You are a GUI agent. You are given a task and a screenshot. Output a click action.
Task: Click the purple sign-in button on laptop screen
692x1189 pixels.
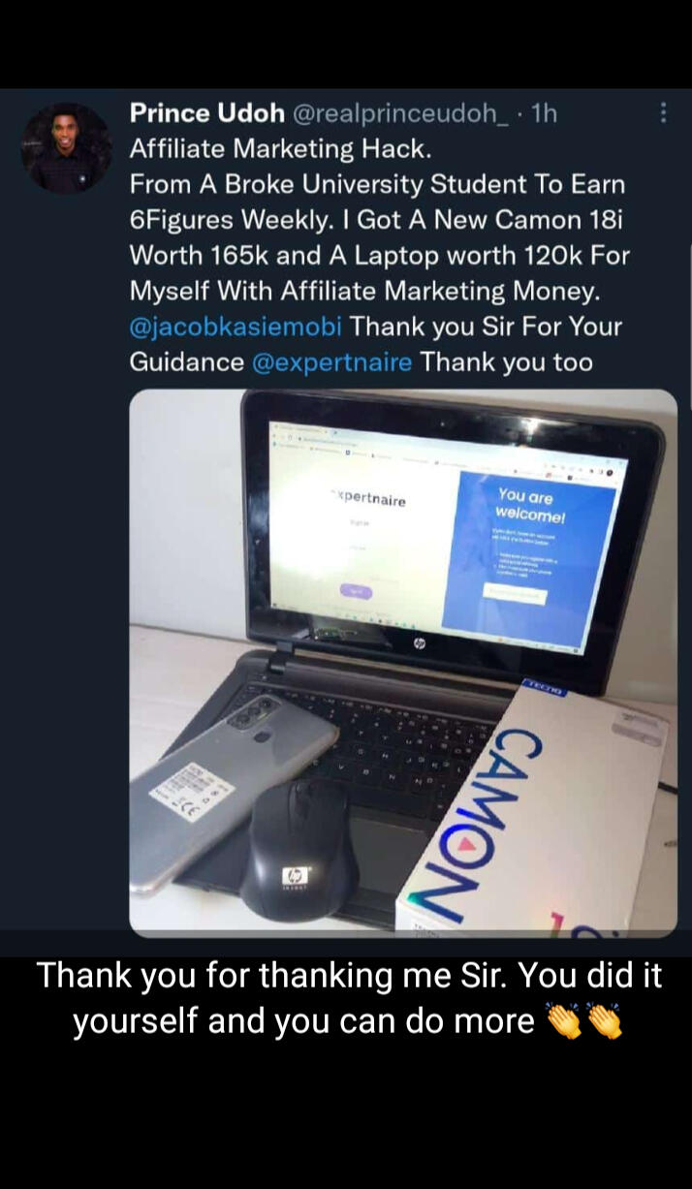[355, 591]
